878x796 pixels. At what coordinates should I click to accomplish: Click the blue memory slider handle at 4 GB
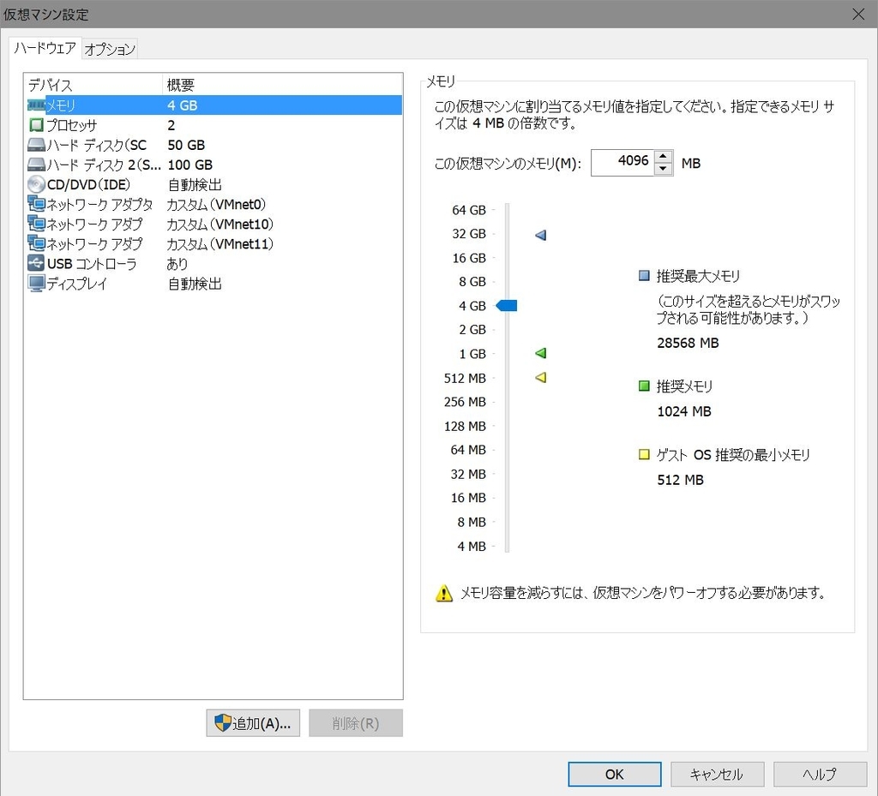pyautogui.click(x=508, y=305)
